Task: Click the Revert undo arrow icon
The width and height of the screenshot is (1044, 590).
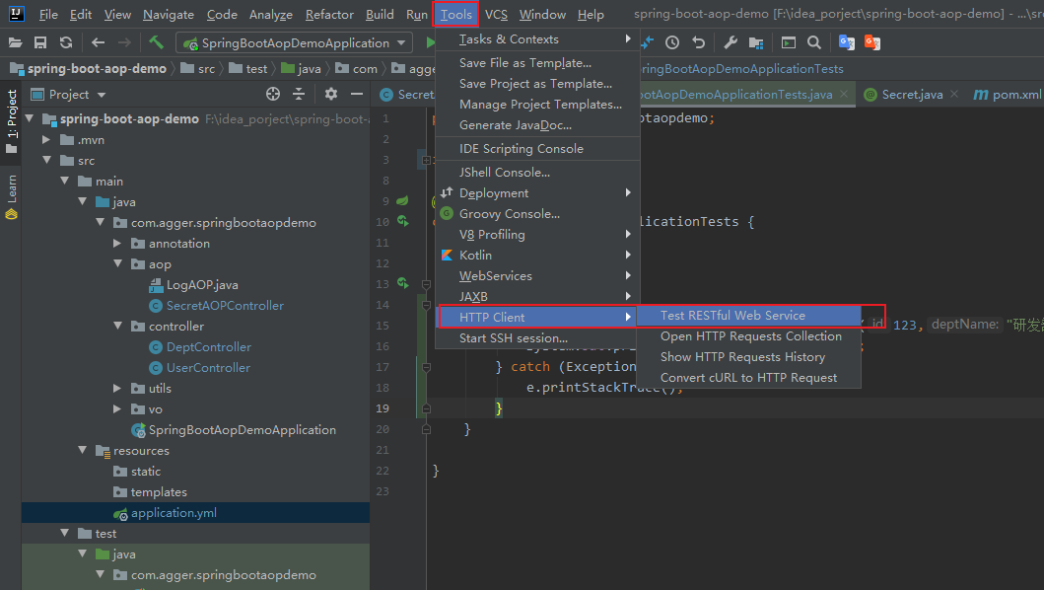Action: point(698,42)
